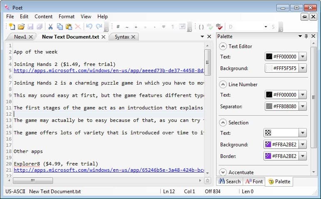Click the editor vertical scrollbar thumb
Image resolution: width=321 pixels, height=199 pixels.
click(207, 62)
